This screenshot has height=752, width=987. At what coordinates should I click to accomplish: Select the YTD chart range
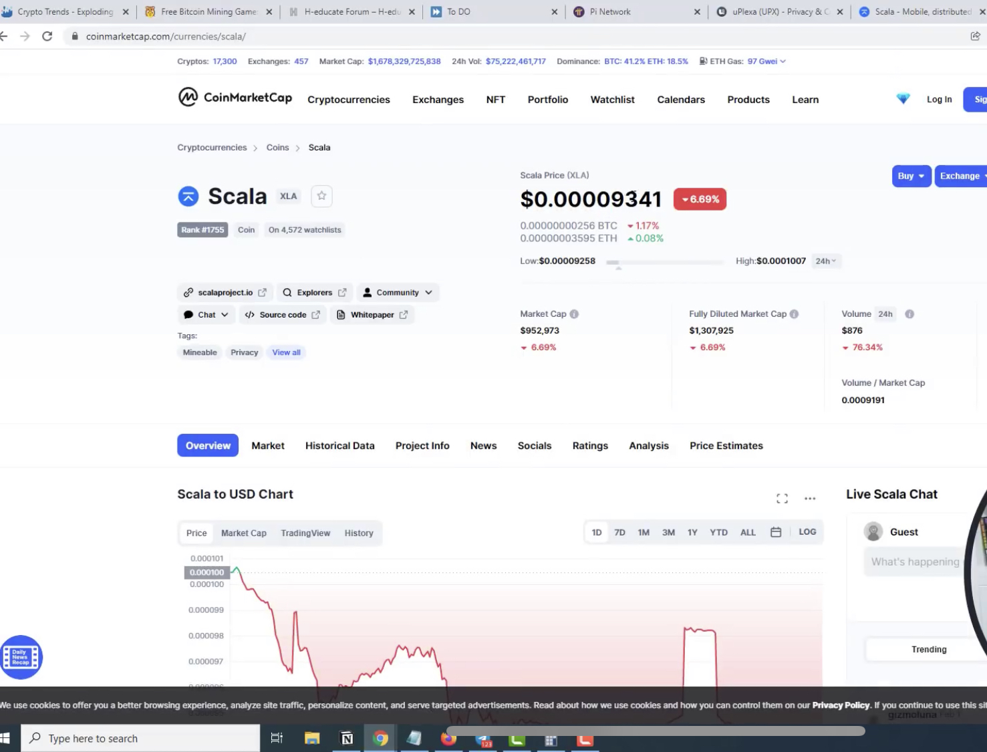click(718, 533)
